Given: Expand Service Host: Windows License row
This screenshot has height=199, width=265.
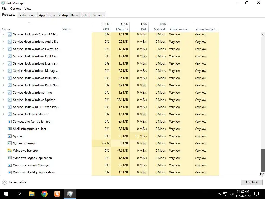Looking at the screenshot, I should (3, 63).
